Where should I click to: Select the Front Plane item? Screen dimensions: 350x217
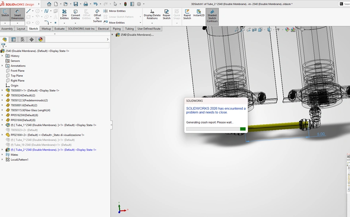click(x=17, y=71)
